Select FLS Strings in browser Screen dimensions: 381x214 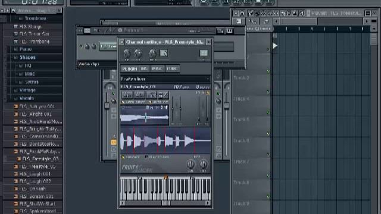[30, 26]
